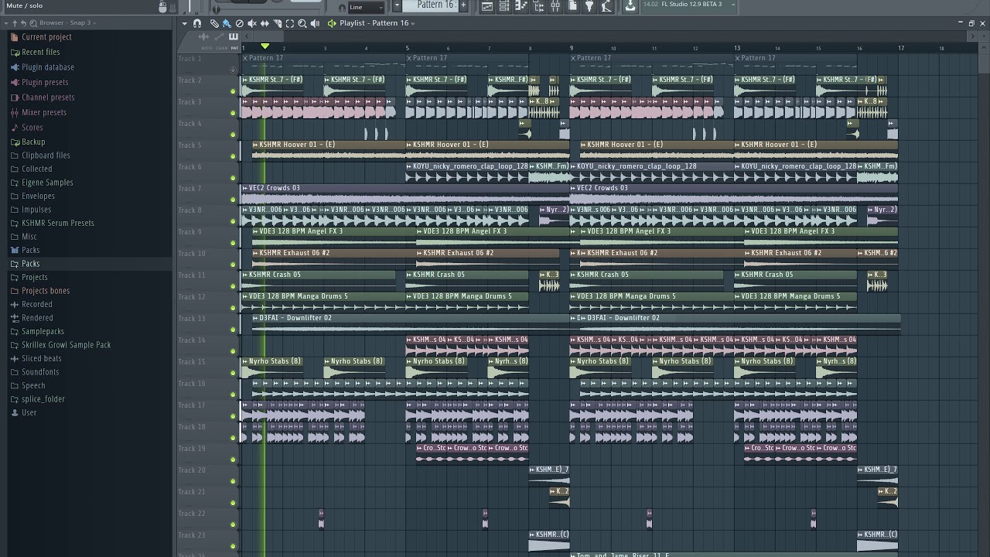Click the headphone icon beside Line selector
The image size is (990, 557).
(x=343, y=7)
